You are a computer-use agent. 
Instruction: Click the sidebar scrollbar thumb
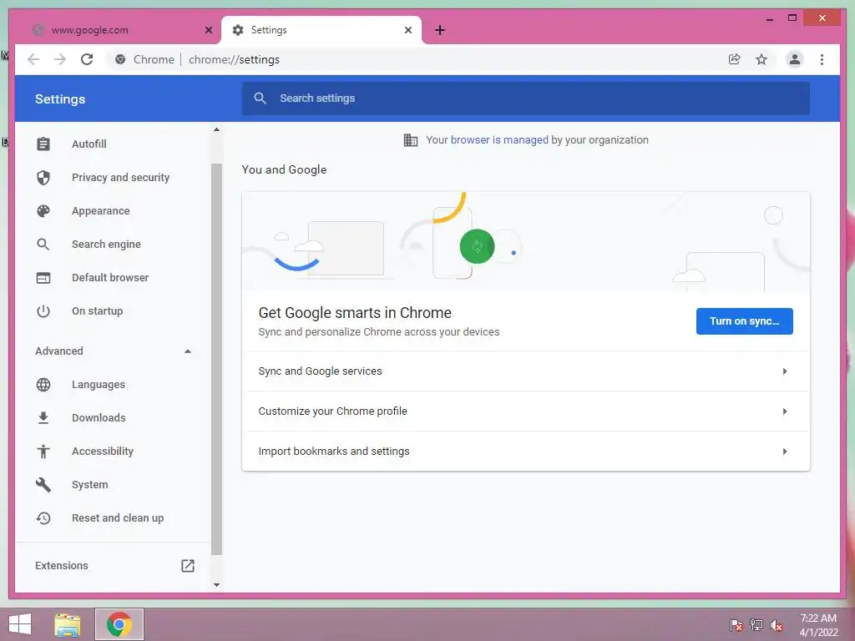click(x=216, y=359)
